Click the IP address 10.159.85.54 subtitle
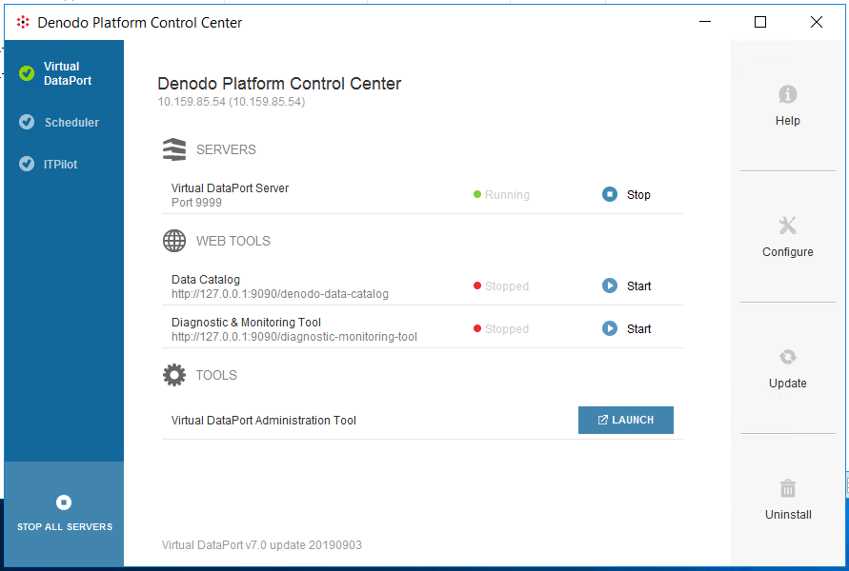Viewport: 849px width, 571px height. [x=232, y=102]
